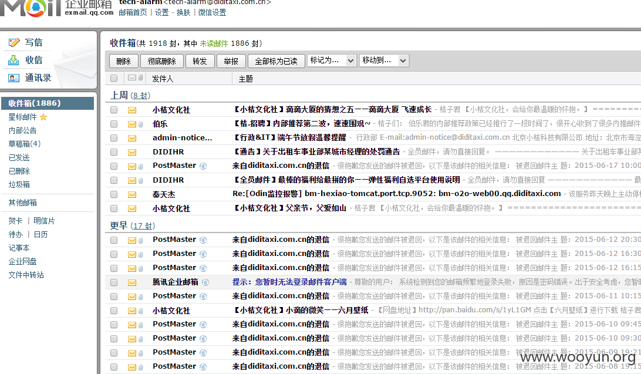This screenshot has width=641, height=374.
Task: Check the DIDIHR 通告 email checkbox
Action: tap(114, 152)
